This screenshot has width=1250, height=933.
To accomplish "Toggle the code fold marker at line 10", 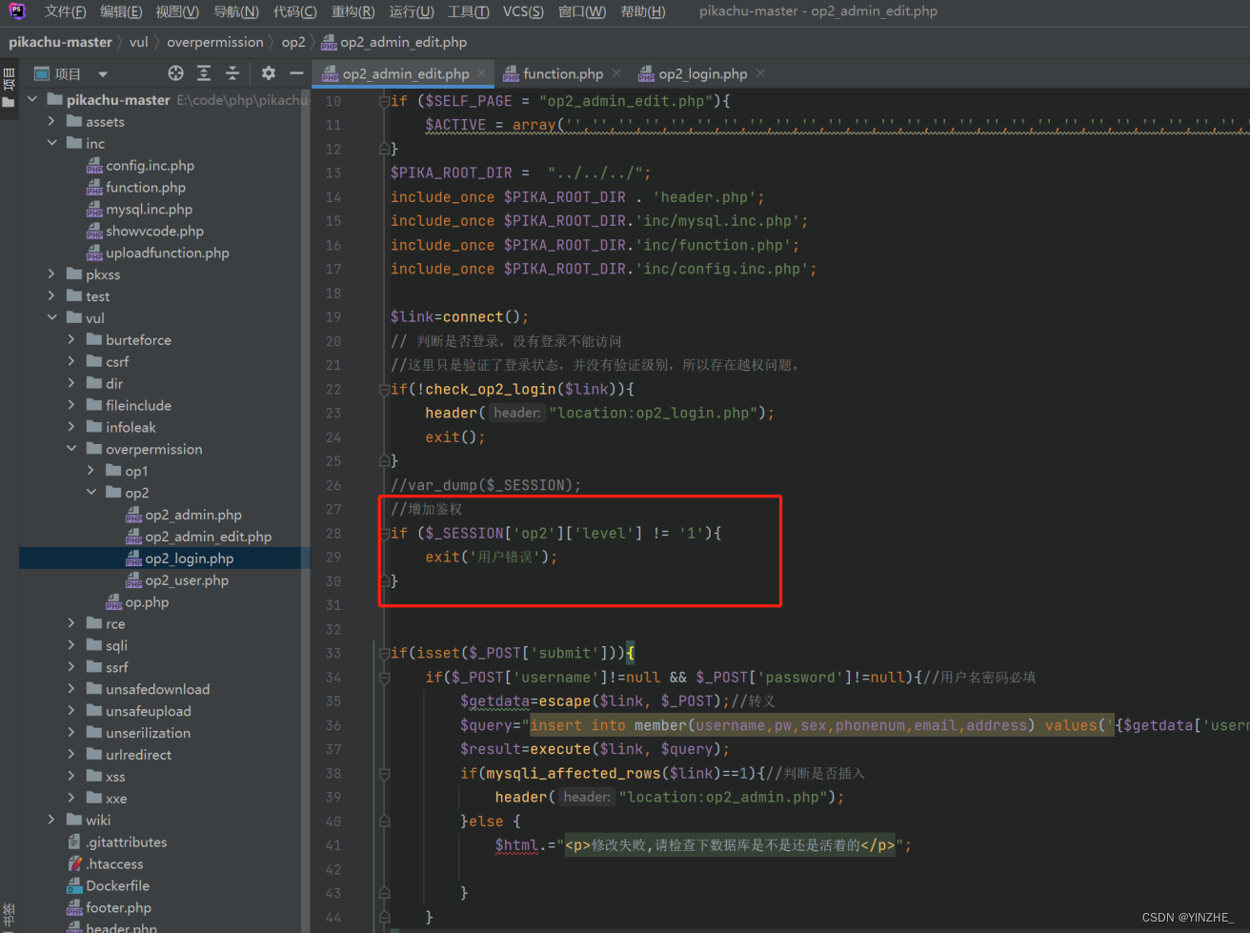I will [384, 101].
